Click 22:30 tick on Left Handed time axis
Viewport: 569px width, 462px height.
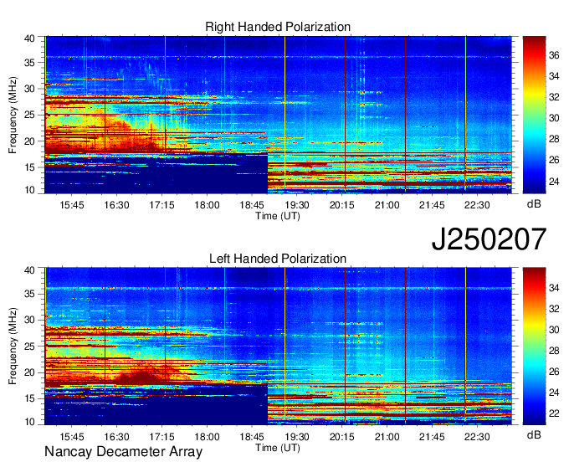[x=477, y=437]
